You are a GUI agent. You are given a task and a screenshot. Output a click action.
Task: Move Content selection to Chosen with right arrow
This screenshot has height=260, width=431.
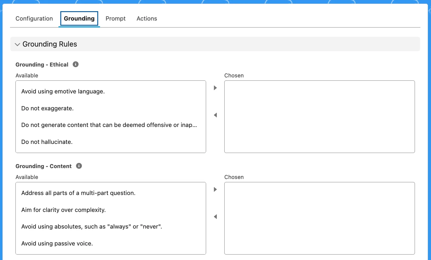point(215,190)
